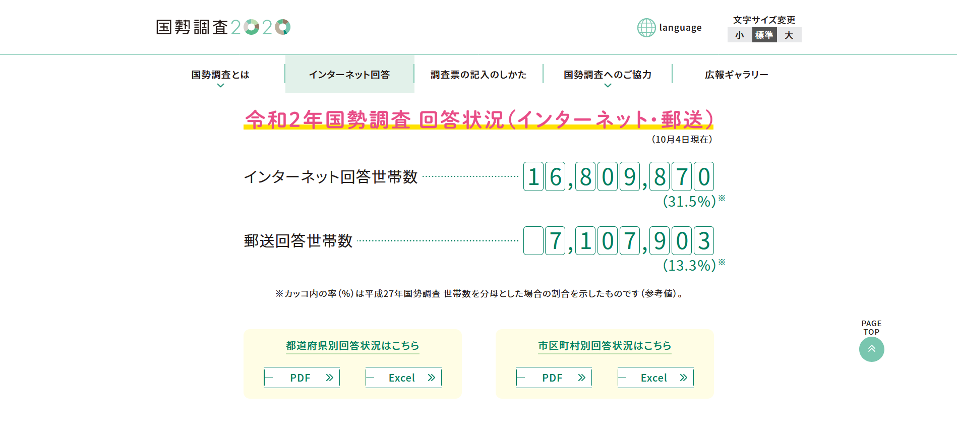Click the インターネット回答世帯数 label
Image resolution: width=957 pixels, height=437 pixels.
pos(331,177)
